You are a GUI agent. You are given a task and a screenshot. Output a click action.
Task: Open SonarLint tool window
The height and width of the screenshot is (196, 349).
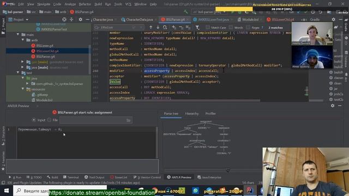(x=119, y=177)
